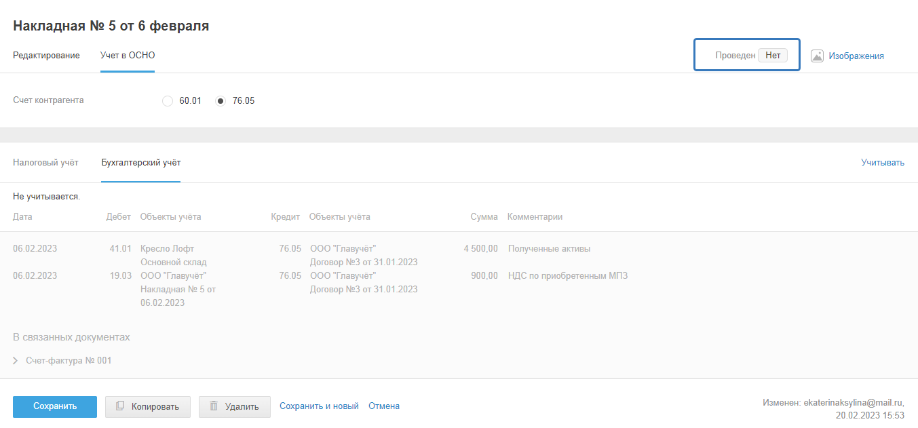Open the Бухгалтерский учёт tab
This screenshot has height=428, width=918.
tap(140, 163)
